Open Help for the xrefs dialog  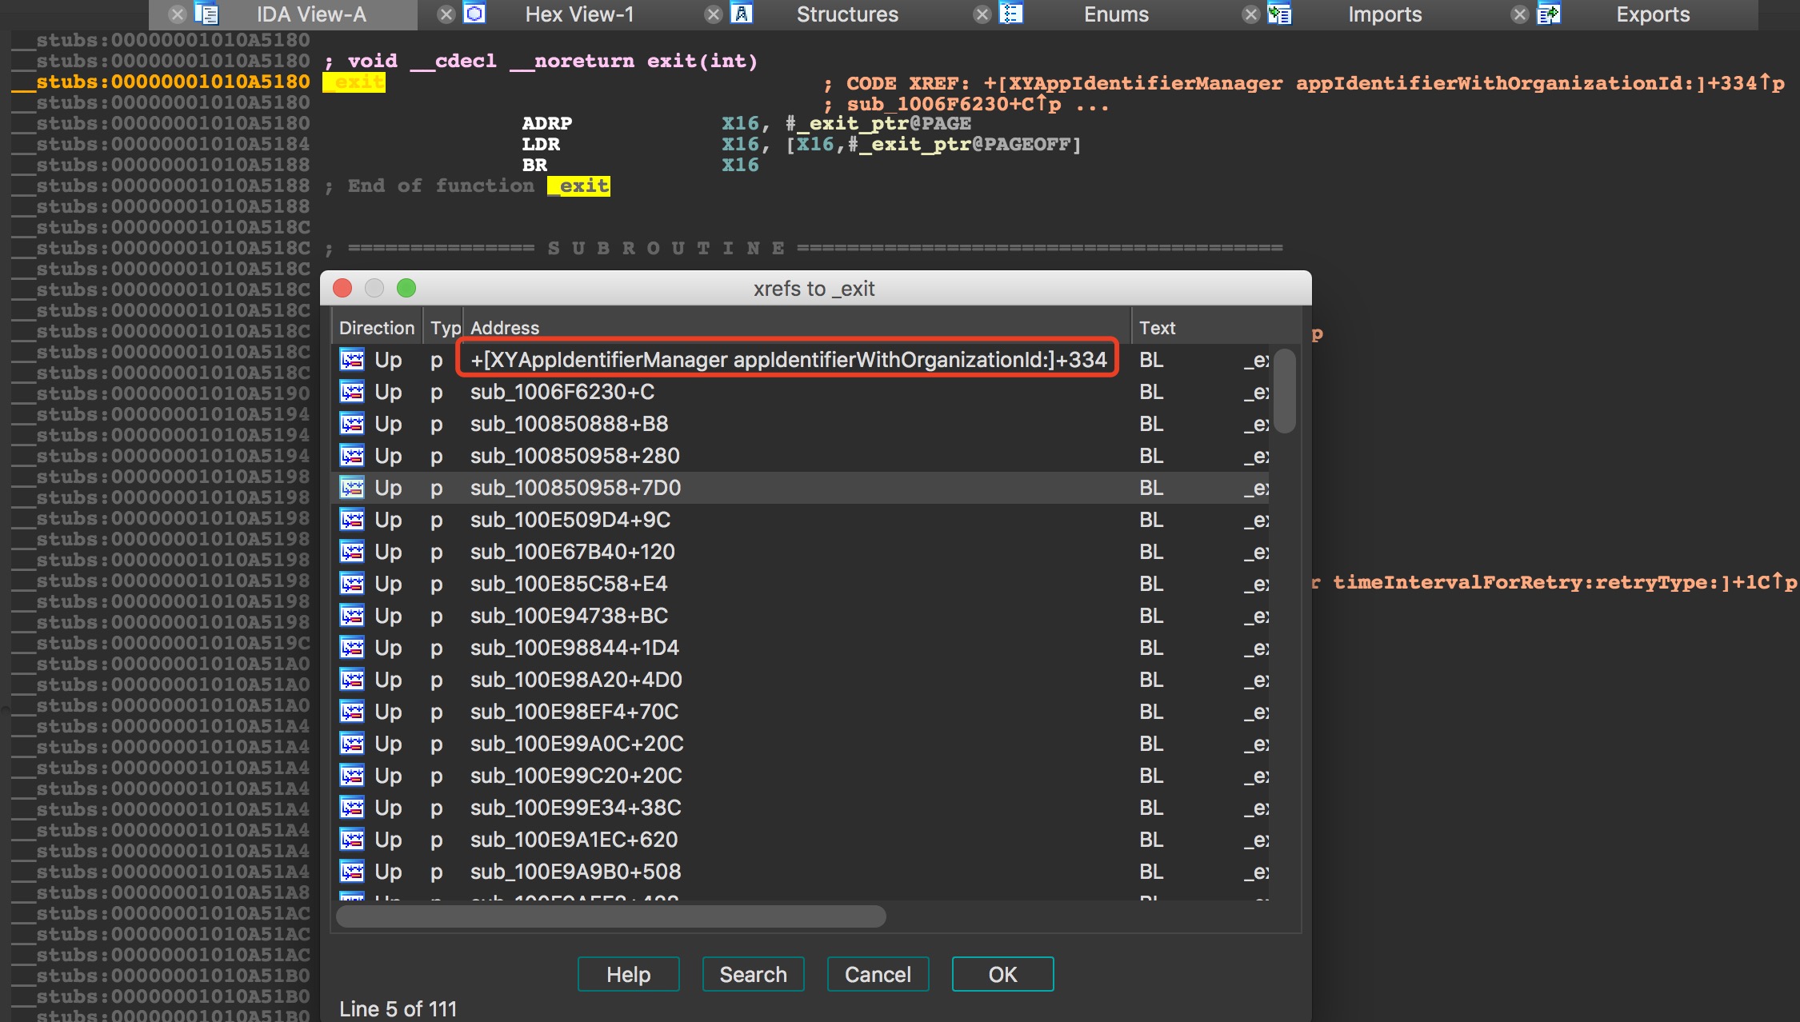coord(628,974)
